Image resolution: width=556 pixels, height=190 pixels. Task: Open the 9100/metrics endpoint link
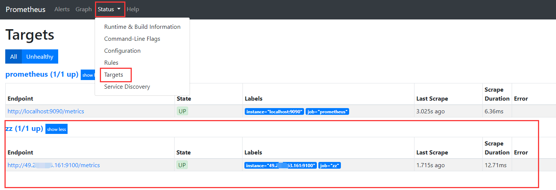(54, 165)
